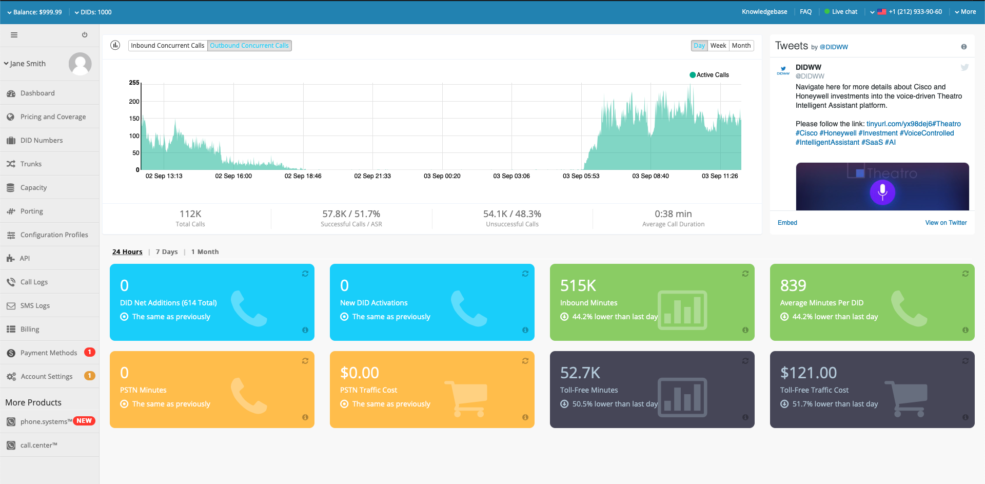Open Billing page
Image resolution: width=985 pixels, height=484 pixels.
coord(50,329)
